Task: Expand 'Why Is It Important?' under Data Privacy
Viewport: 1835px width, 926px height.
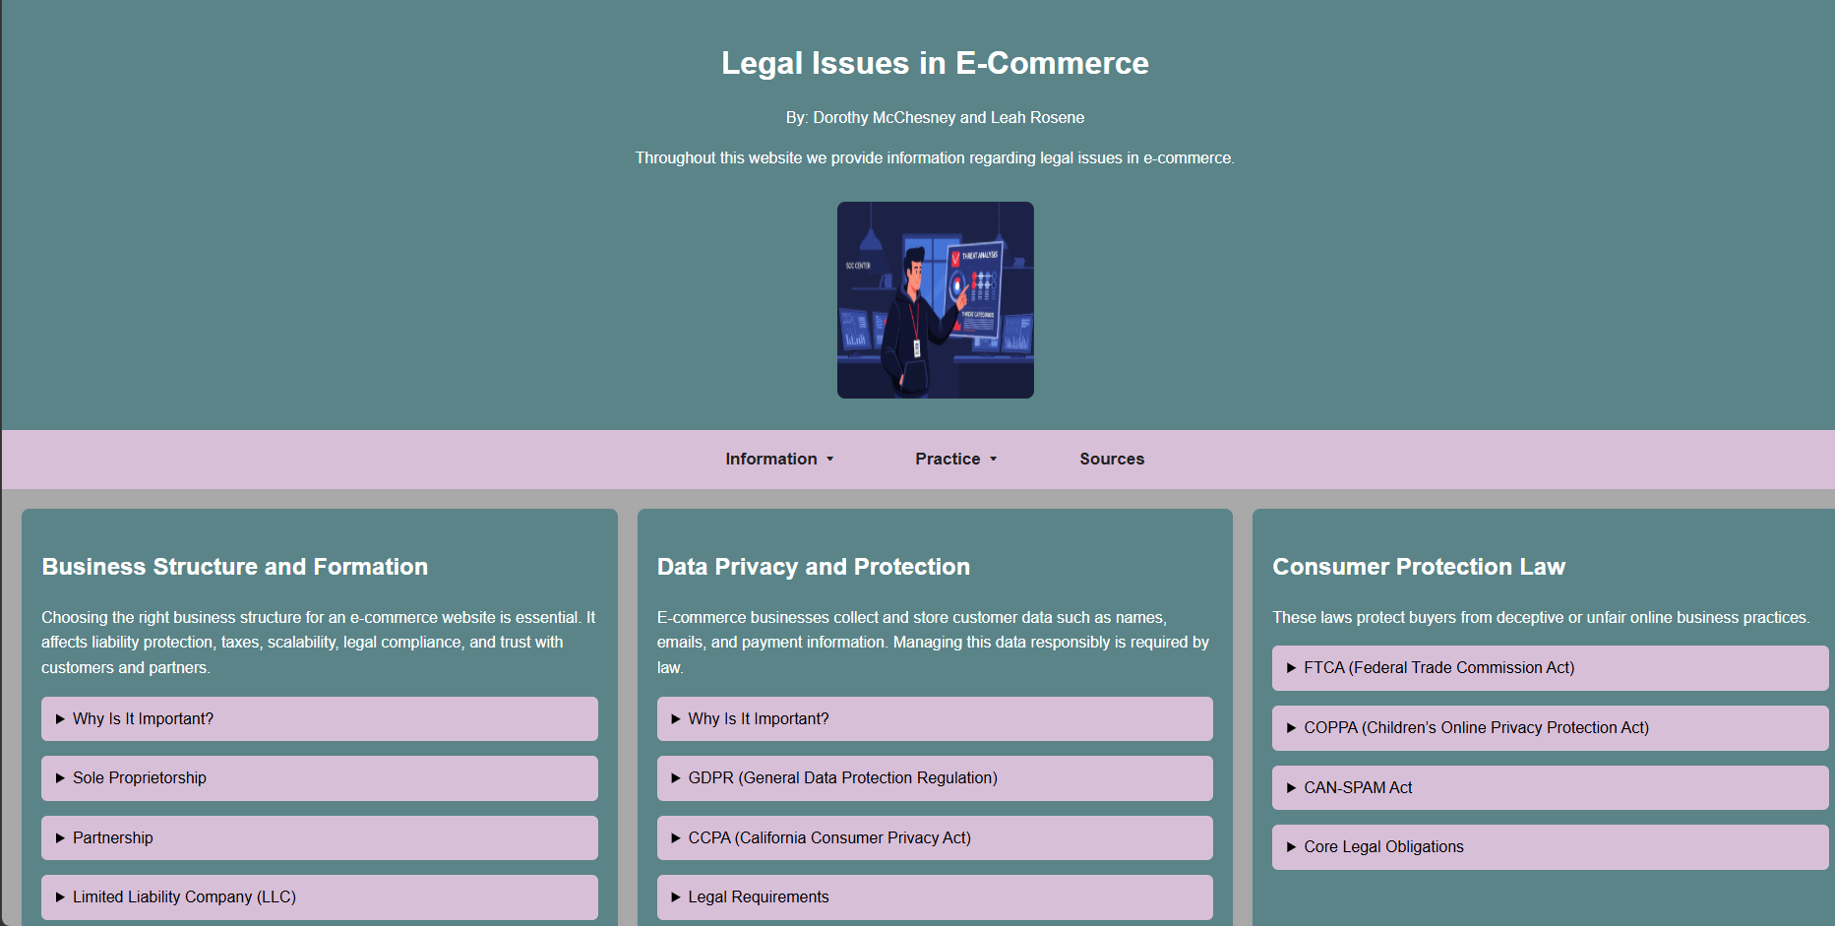Action: 935,718
